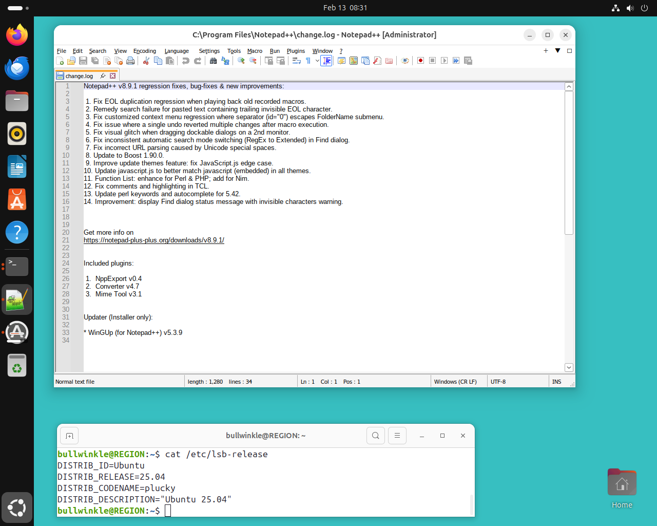Viewport: 657px width, 526px height.
Task: Click the Document List toolbar icon
Action: pos(365,61)
